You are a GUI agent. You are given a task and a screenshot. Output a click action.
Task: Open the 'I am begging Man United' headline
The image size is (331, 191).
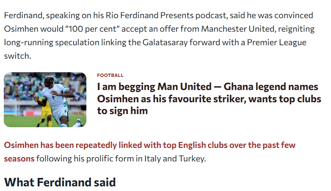207,87
